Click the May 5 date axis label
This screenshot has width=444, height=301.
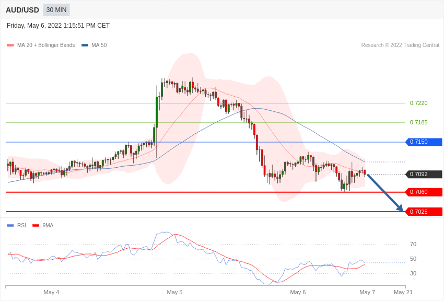click(174, 292)
